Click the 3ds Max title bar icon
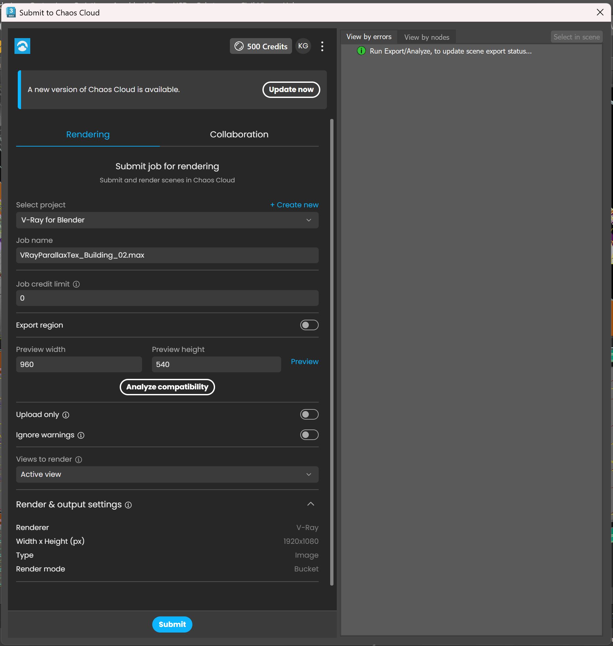 [x=11, y=12]
